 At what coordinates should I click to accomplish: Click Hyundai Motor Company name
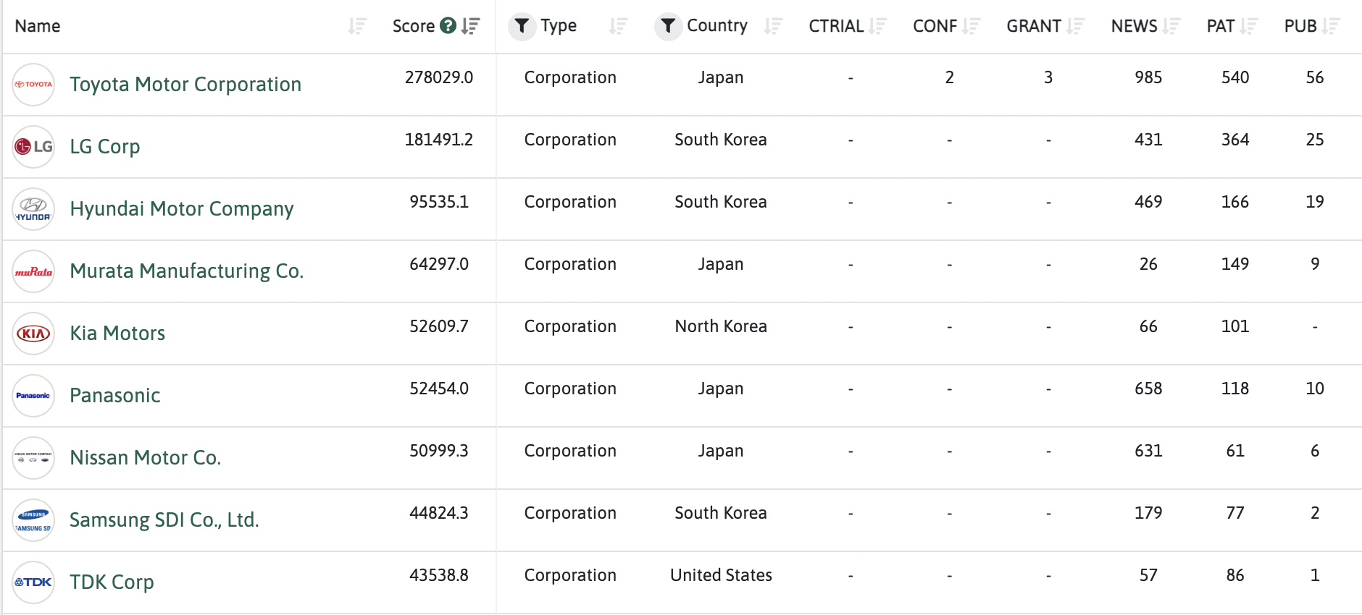pos(182,209)
